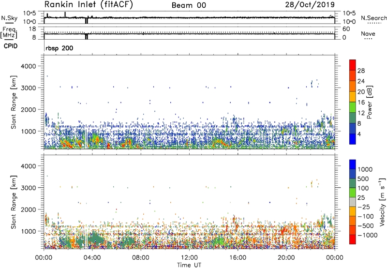Click the "20:00" time tick label
This screenshot has height=268, width=387.
point(286,258)
